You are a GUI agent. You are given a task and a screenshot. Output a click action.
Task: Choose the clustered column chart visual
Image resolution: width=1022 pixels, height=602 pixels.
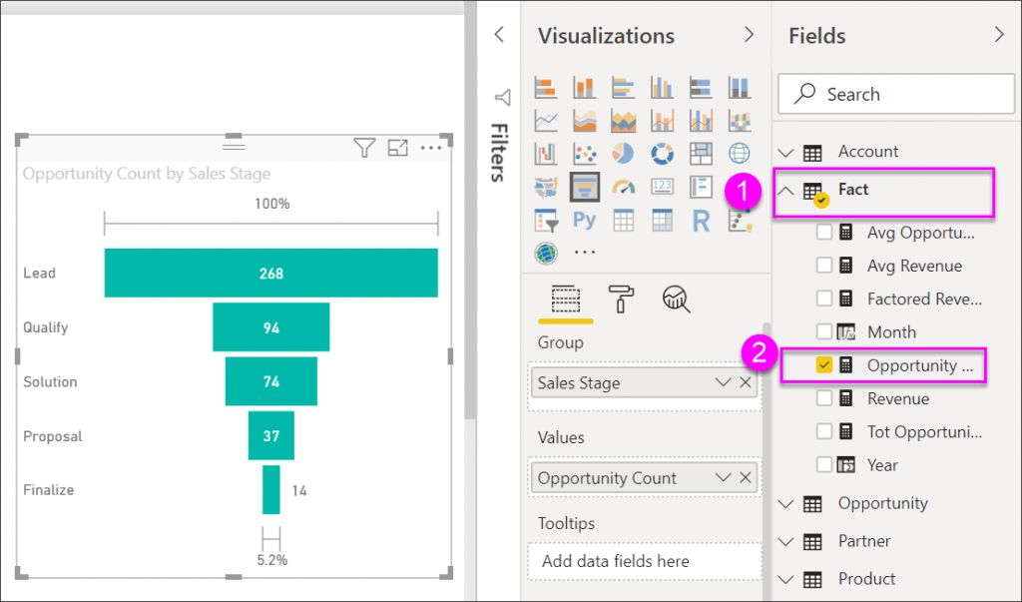pos(662,88)
